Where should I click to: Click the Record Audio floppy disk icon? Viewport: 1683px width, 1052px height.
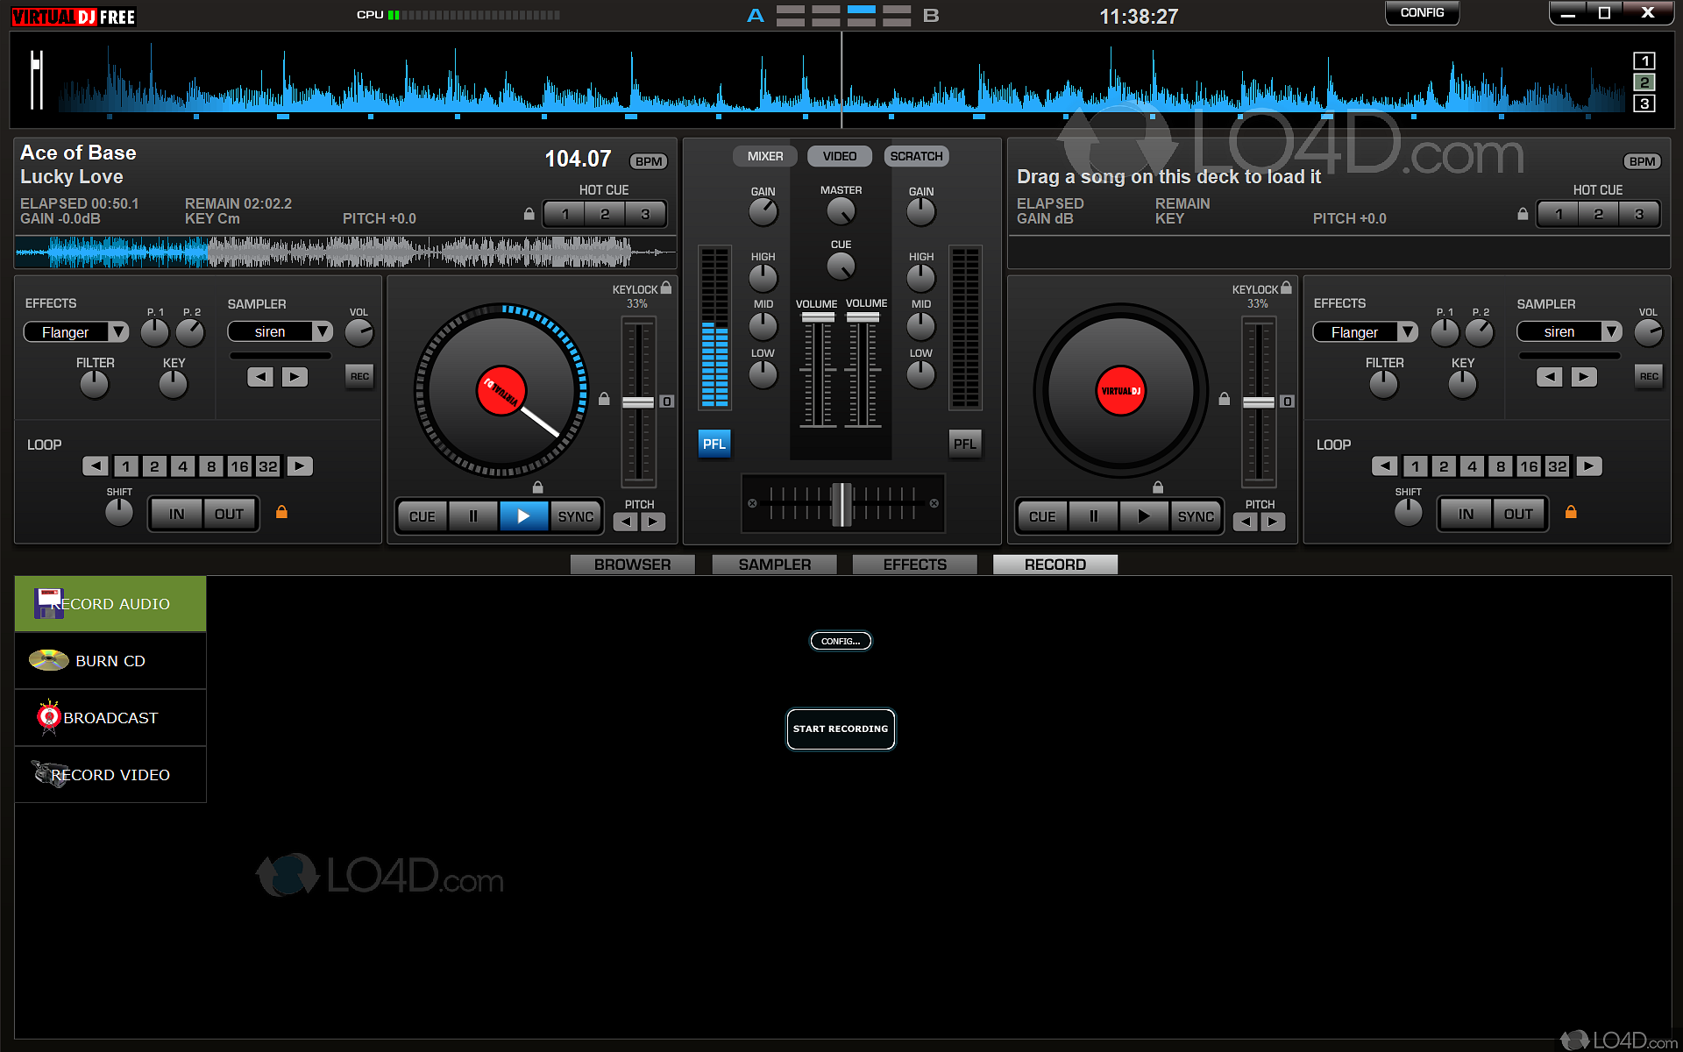coord(48,603)
